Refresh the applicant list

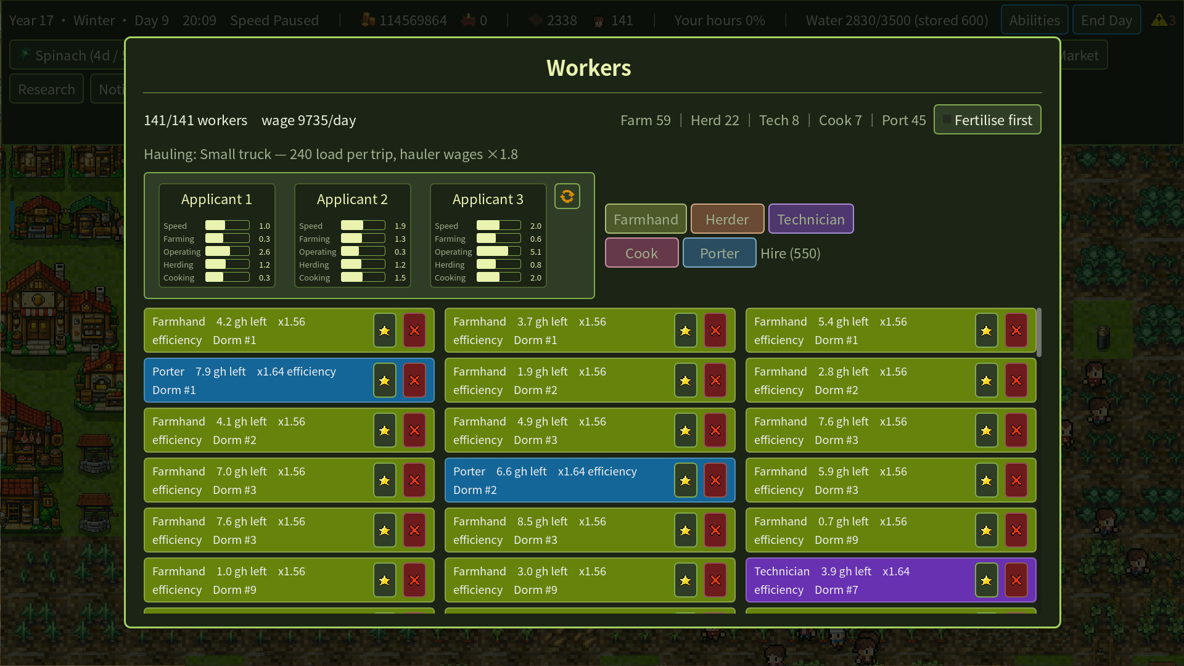pos(567,196)
